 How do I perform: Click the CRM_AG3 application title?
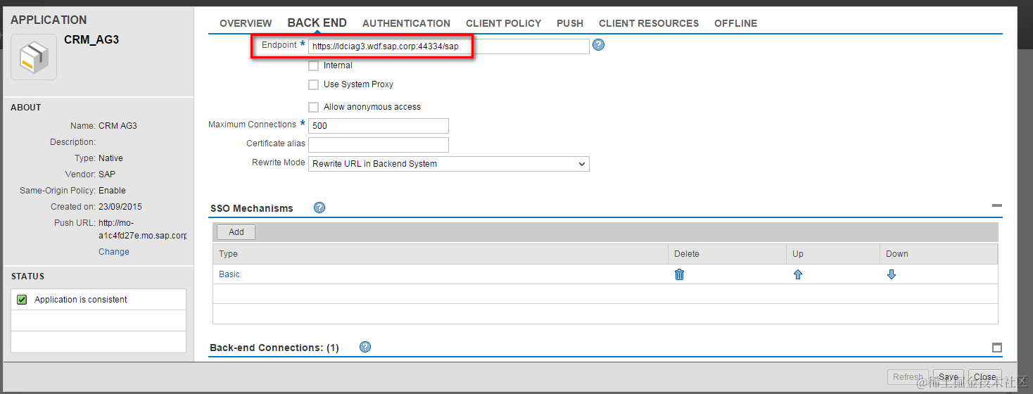pyautogui.click(x=91, y=40)
